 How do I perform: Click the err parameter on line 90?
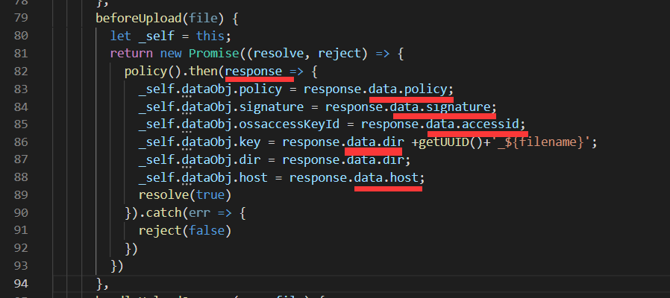pyautogui.click(x=199, y=212)
